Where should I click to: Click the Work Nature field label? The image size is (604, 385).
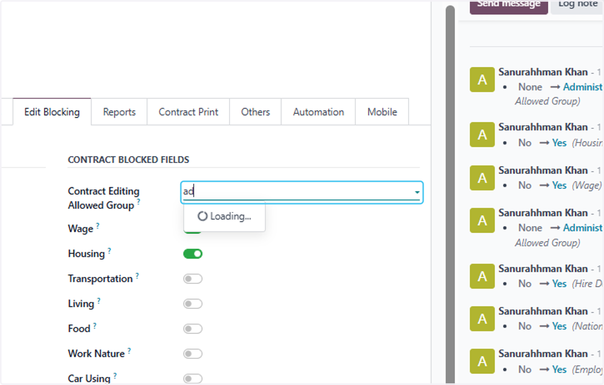click(96, 354)
